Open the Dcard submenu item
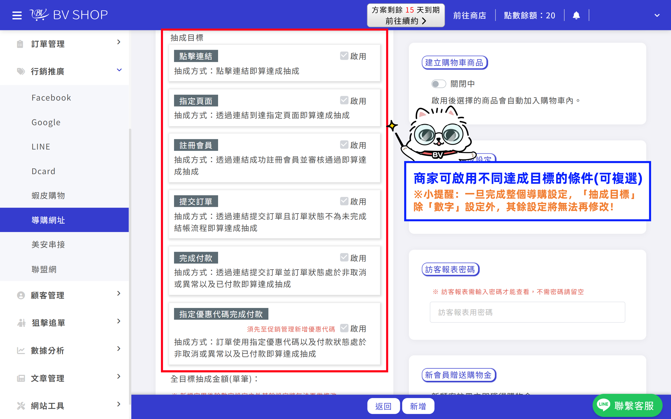671x419 pixels. (64, 171)
